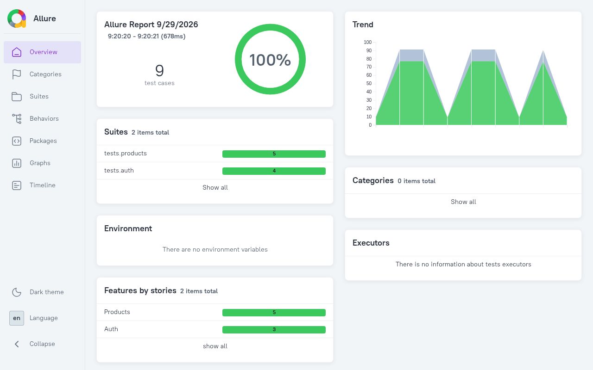Click the Allure logo icon
Screen dimensions: 593x370
pyautogui.click(x=17, y=18)
